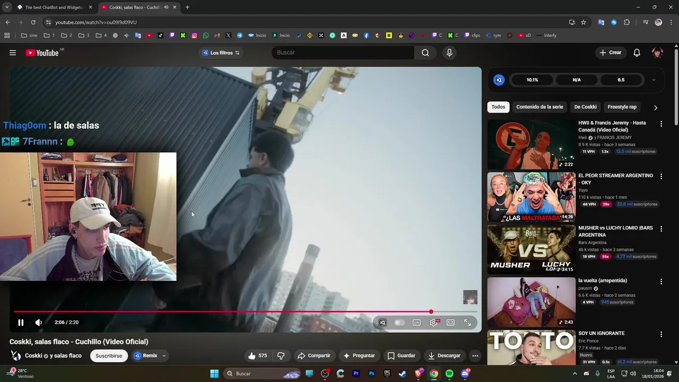Subscribe to Coskki with Suscribirse
This screenshot has width=679, height=382.
point(109,355)
